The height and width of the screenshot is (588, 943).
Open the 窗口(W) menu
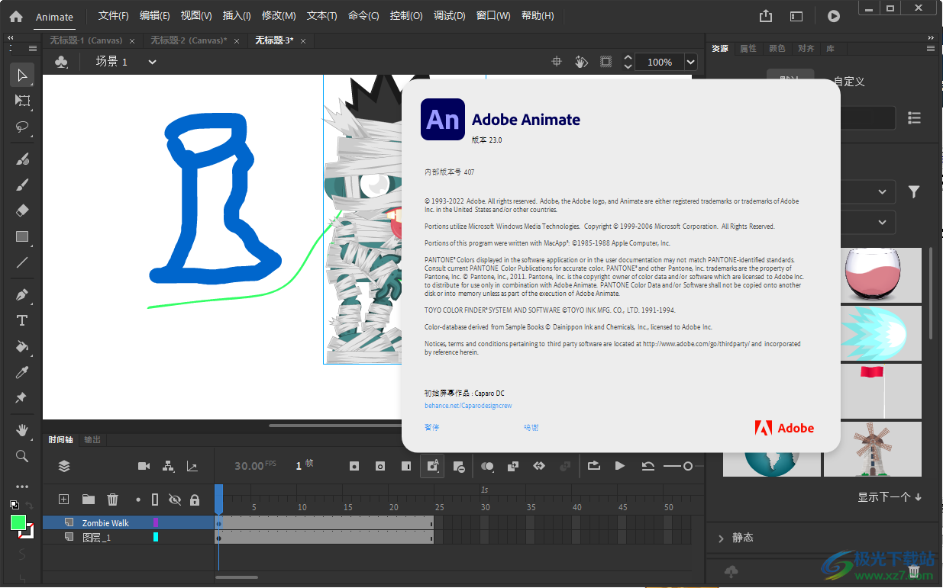[x=493, y=16]
